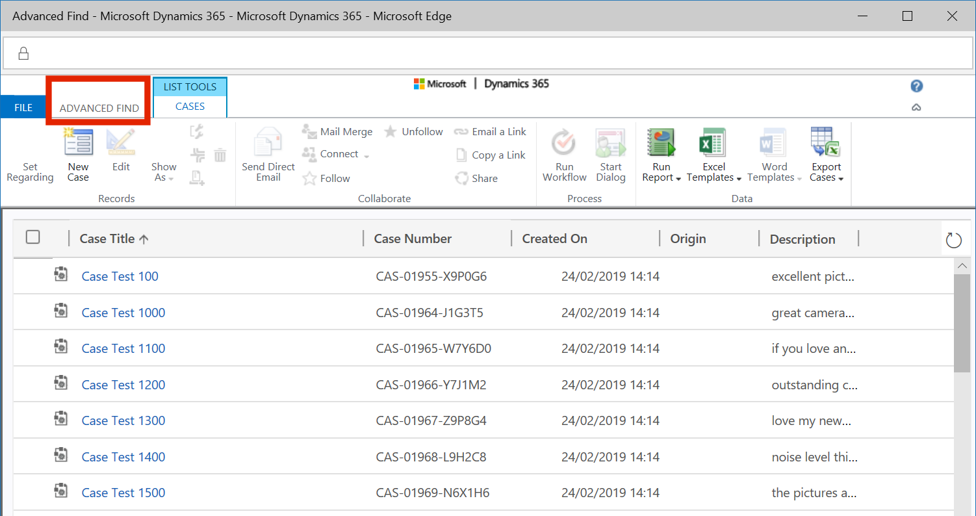Image resolution: width=976 pixels, height=516 pixels.
Task: Select the CASES list tools tab
Action: click(x=190, y=107)
